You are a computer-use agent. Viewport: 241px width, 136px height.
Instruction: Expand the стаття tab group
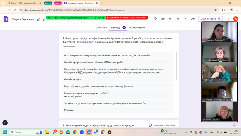(58, 3)
